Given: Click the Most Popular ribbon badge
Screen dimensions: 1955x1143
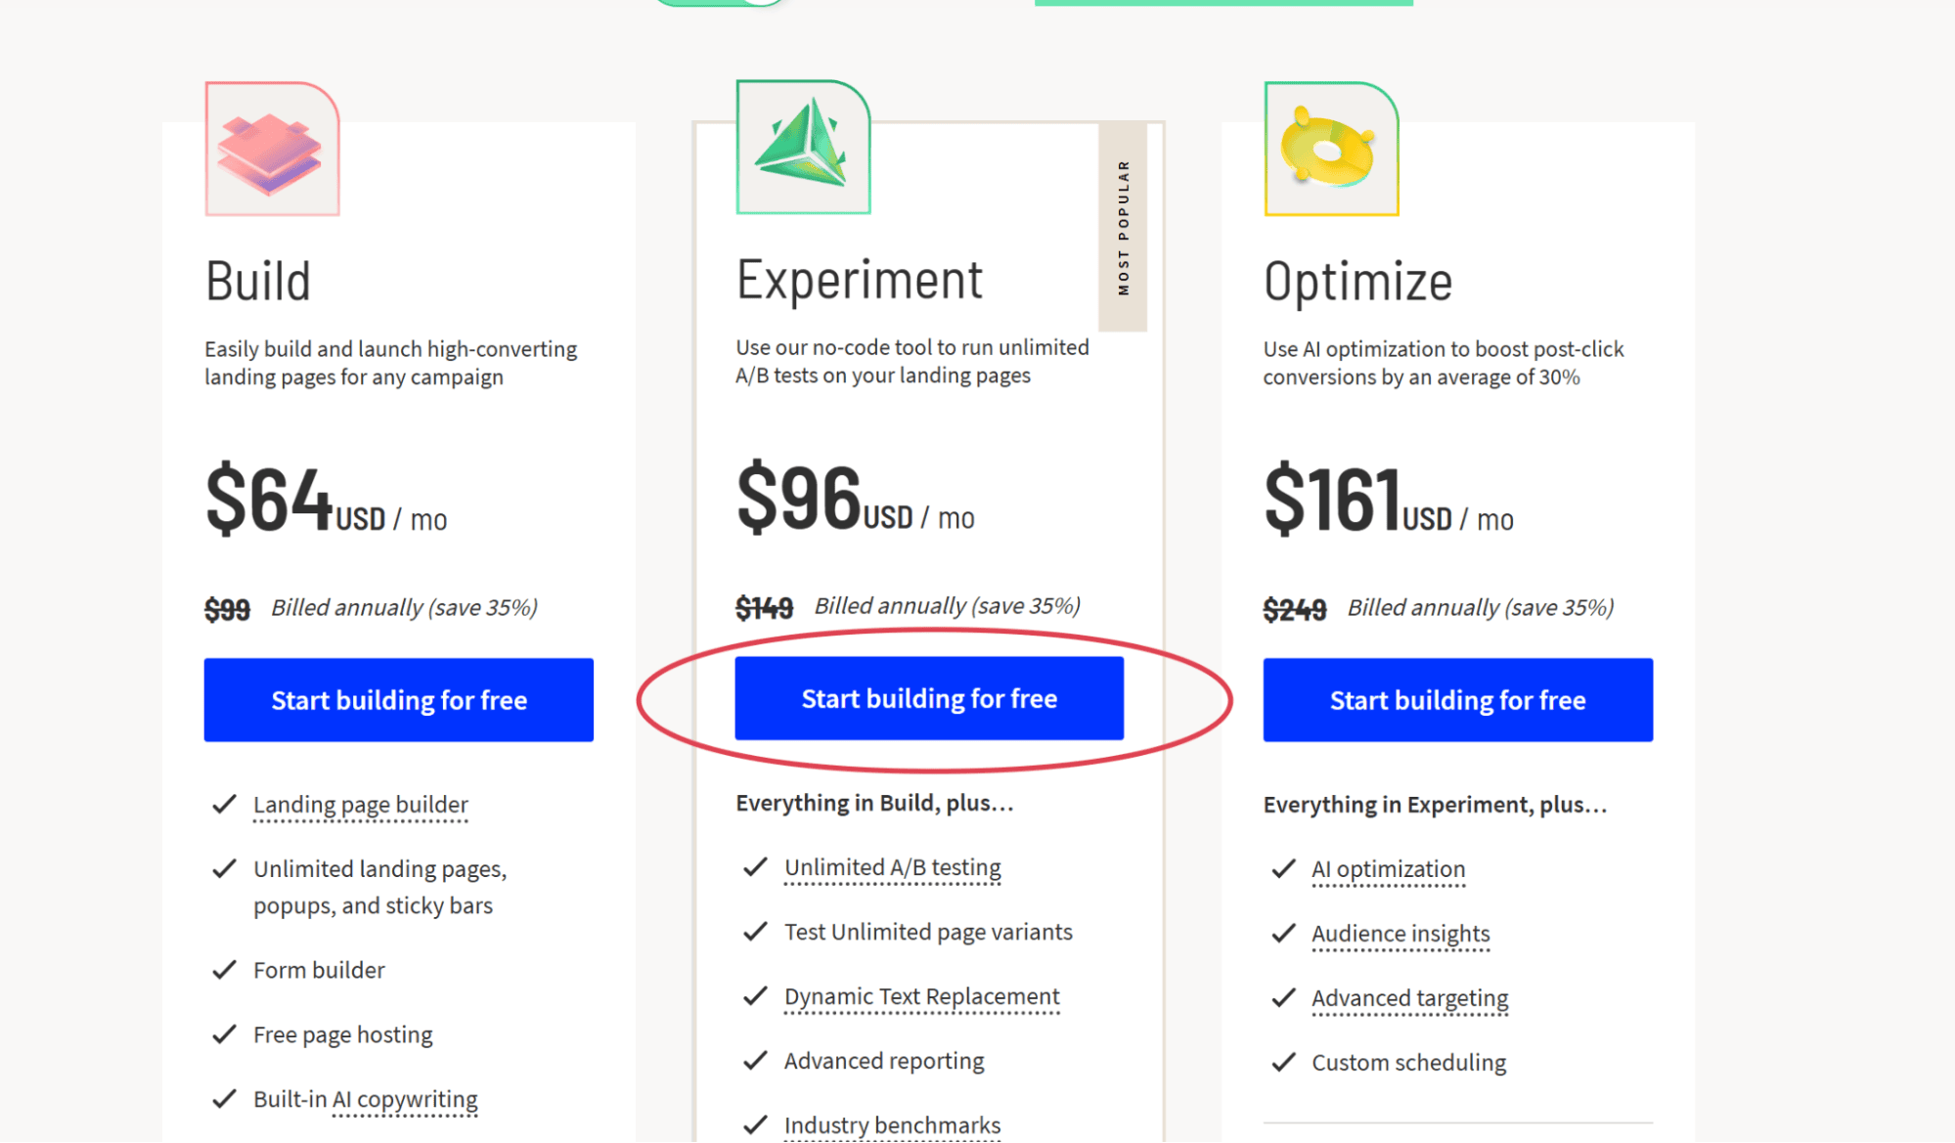Looking at the screenshot, I should click(x=1123, y=228).
